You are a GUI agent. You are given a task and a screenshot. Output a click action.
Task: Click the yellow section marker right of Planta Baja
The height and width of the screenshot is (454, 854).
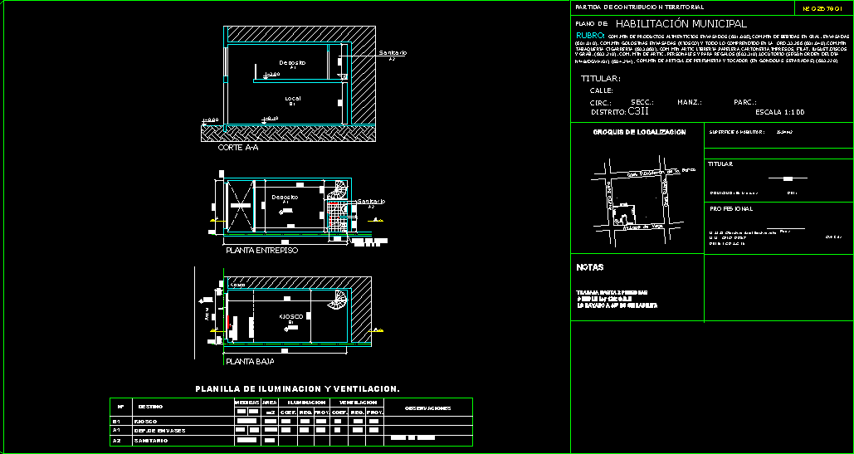tap(378, 330)
